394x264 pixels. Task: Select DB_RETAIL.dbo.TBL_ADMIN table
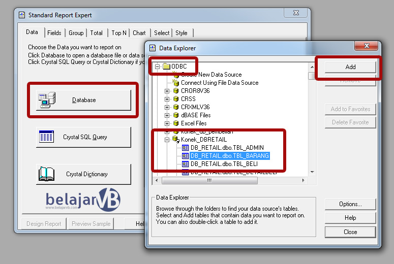pos(227,148)
